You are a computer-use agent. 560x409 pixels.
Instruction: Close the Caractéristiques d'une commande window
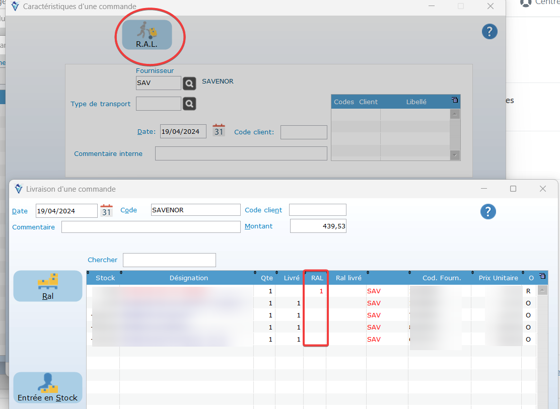(x=491, y=6)
